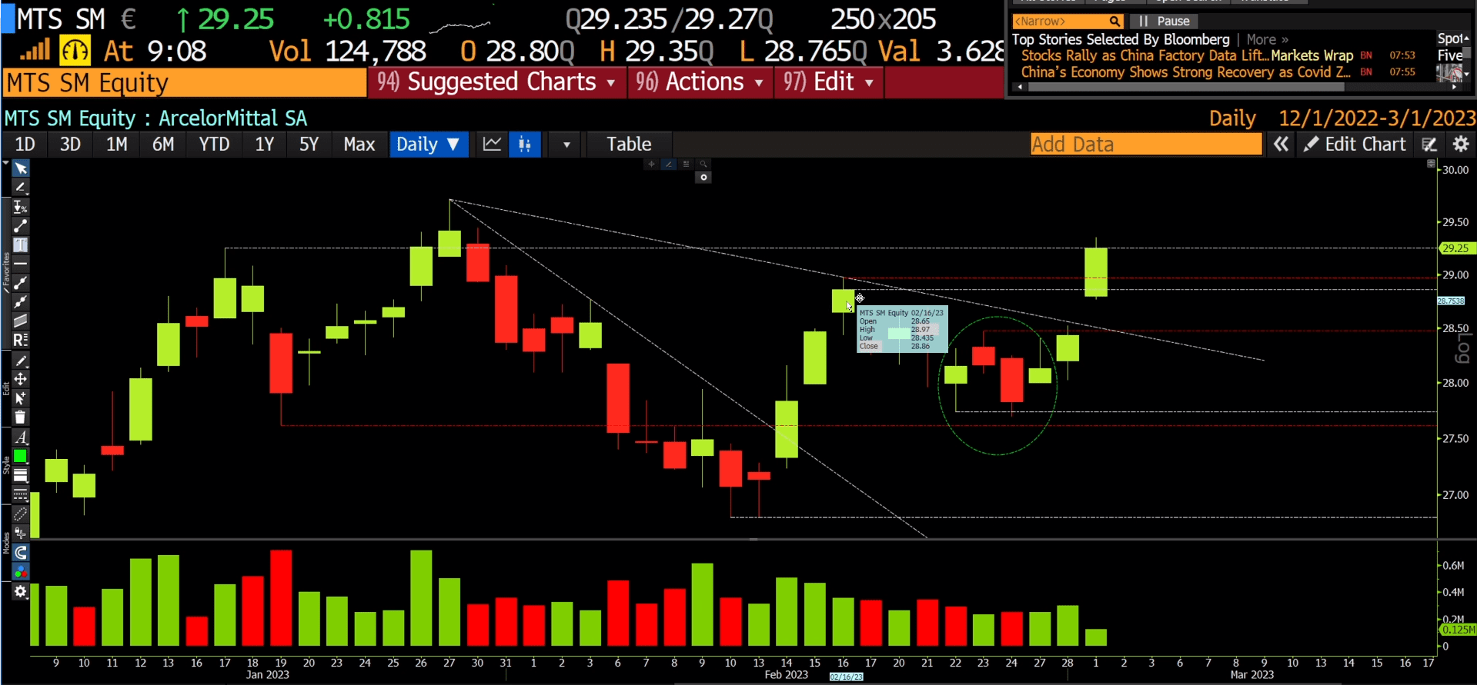Select the parallel channel tool
The image size is (1477, 685).
pyautogui.click(x=21, y=321)
